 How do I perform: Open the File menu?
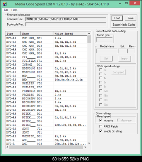6,10
